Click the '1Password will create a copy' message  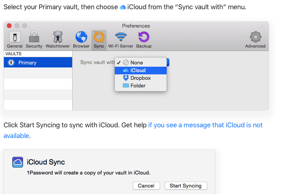click(x=89, y=173)
